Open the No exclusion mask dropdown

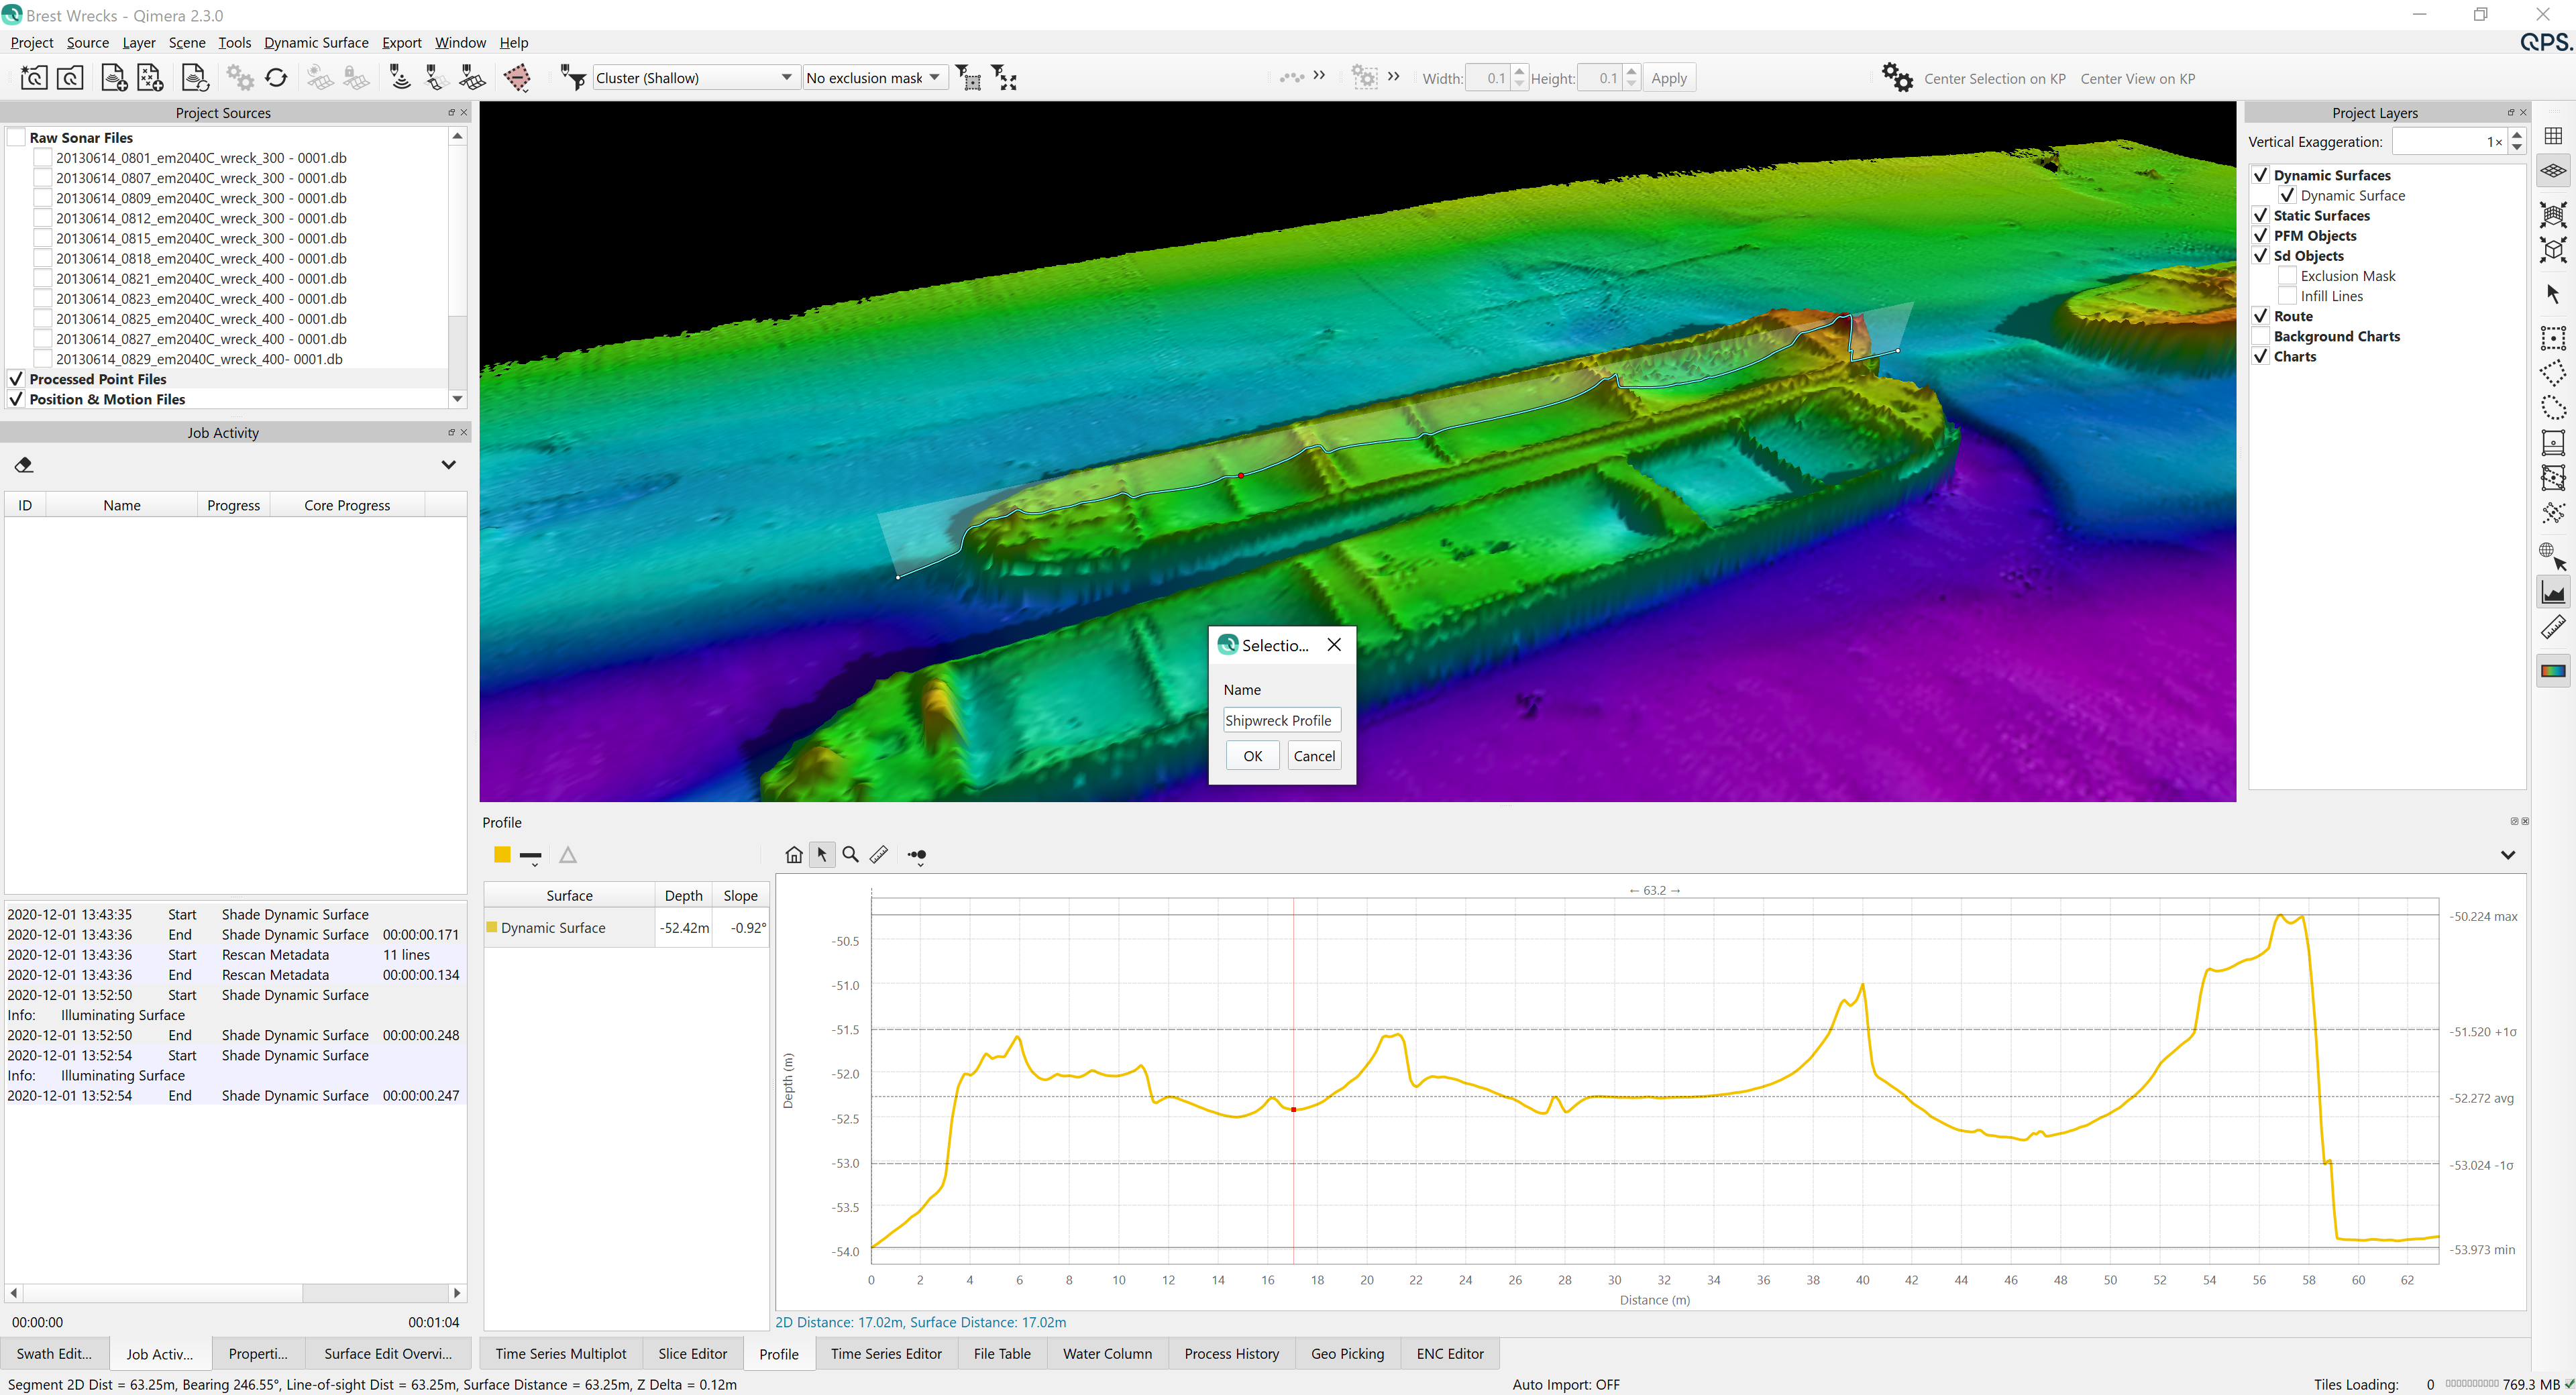pyautogui.click(x=873, y=78)
